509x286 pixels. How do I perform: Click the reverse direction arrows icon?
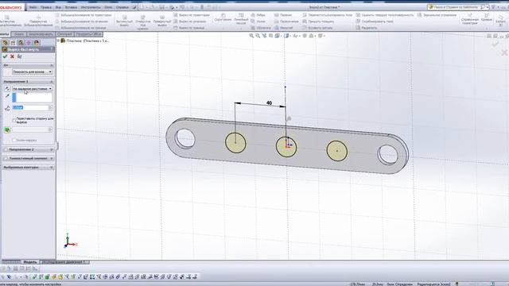(x=7, y=88)
